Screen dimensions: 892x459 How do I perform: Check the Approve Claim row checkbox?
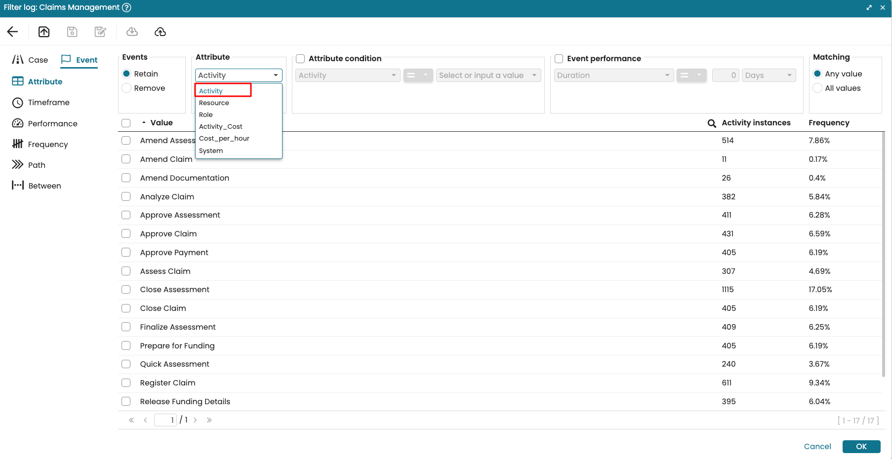click(x=126, y=233)
